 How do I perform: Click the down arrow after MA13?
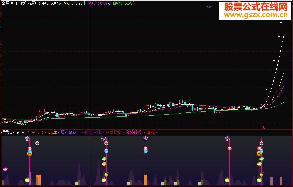84,3
